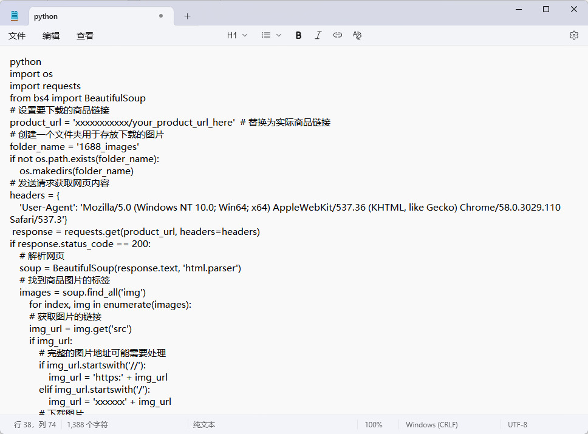Click the Notepad app icon
This screenshot has height=434, width=588.
(15, 16)
